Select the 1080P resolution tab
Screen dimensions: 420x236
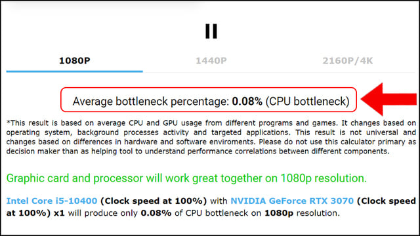tap(74, 61)
